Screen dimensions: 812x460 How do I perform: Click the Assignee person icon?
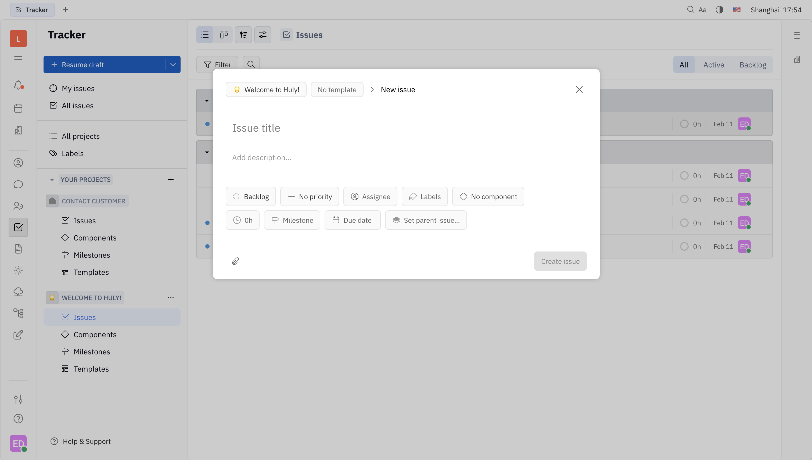(x=354, y=196)
